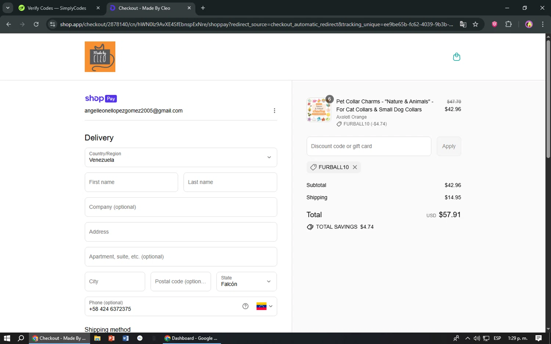551x344 pixels.
Task: Click the Axolotl Orange variant text
Action: click(351, 117)
